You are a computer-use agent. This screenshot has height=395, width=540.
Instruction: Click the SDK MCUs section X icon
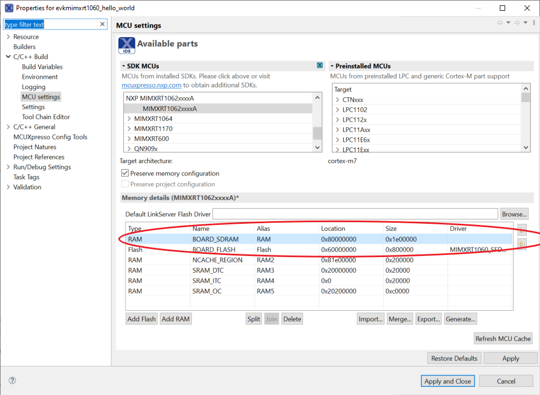[x=320, y=65]
